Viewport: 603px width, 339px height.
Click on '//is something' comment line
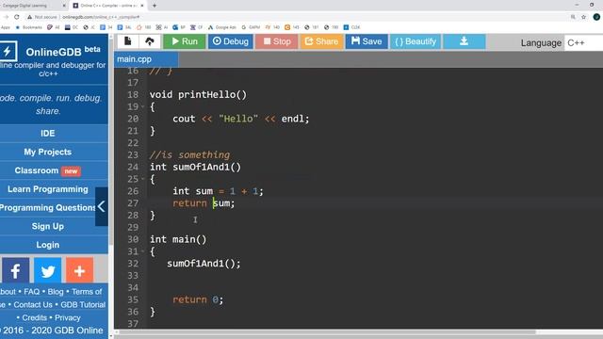click(x=189, y=154)
